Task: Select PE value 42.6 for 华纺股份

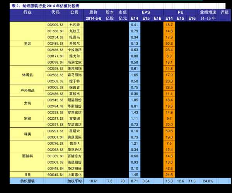Action: 169,168
